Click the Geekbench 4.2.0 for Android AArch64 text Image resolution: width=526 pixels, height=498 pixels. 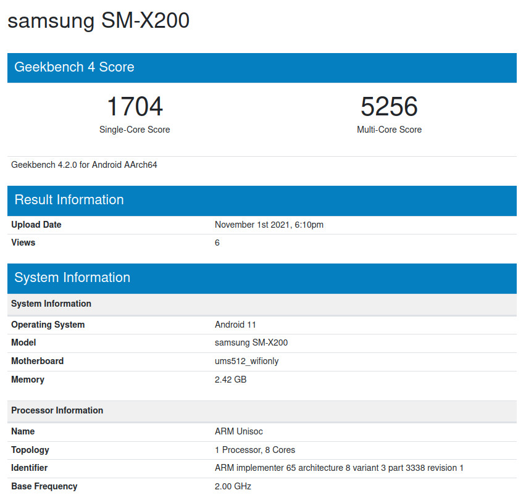coord(84,165)
